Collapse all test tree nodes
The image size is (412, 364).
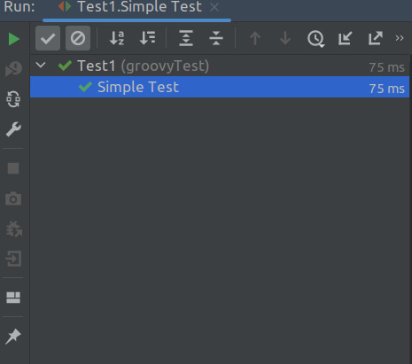tap(216, 38)
